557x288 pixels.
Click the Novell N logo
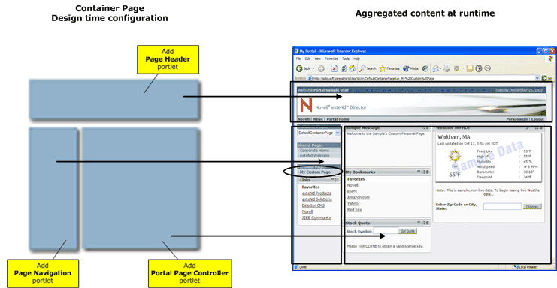coord(306,105)
